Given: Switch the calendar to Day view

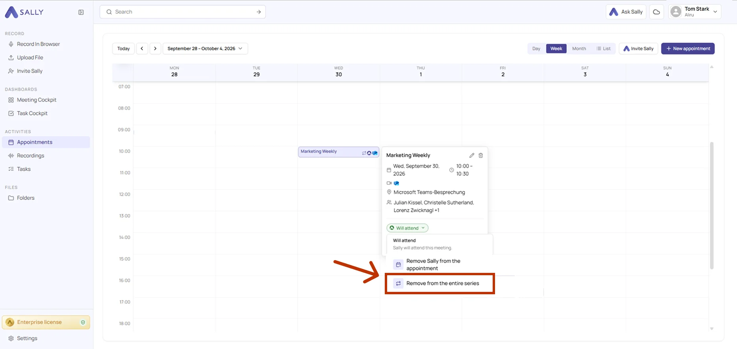Looking at the screenshot, I should [536, 48].
